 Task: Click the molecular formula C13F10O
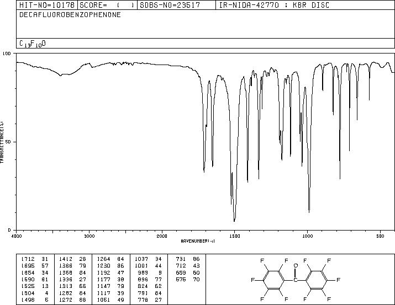coord(33,44)
